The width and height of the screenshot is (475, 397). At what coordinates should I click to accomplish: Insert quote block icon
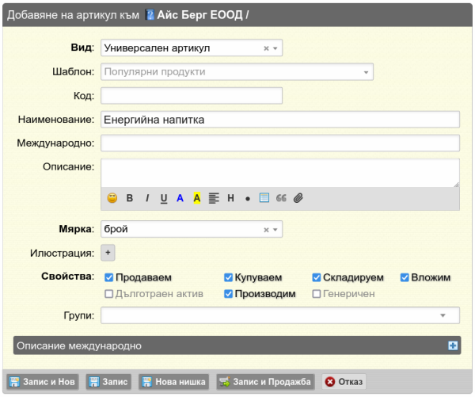tap(281, 198)
